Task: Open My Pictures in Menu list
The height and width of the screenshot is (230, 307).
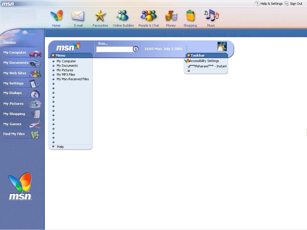Action: pos(65,70)
